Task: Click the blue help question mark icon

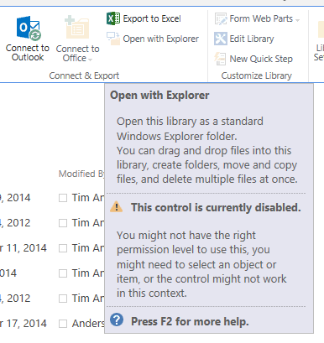Action: 117,320
